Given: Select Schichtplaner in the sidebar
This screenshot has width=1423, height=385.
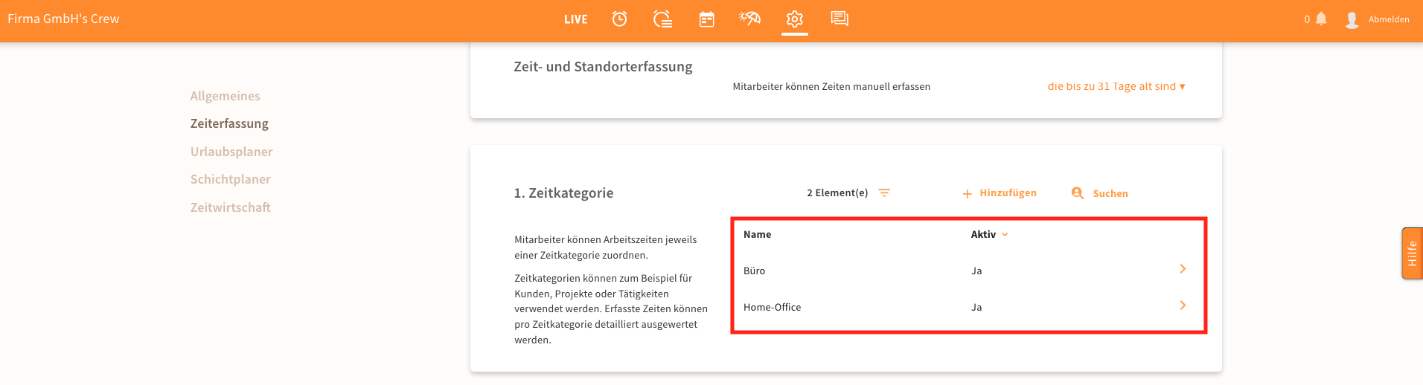Looking at the screenshot, I should pos(230,179).
